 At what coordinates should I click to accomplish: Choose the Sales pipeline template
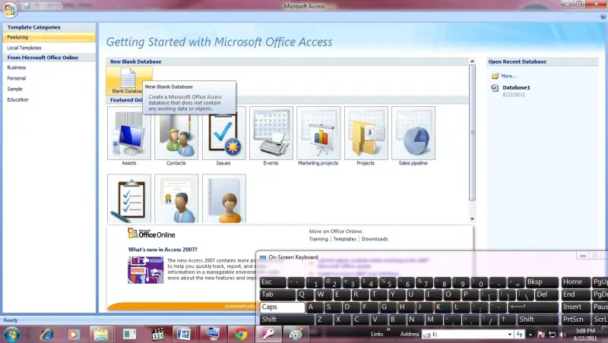pos(413,133)
